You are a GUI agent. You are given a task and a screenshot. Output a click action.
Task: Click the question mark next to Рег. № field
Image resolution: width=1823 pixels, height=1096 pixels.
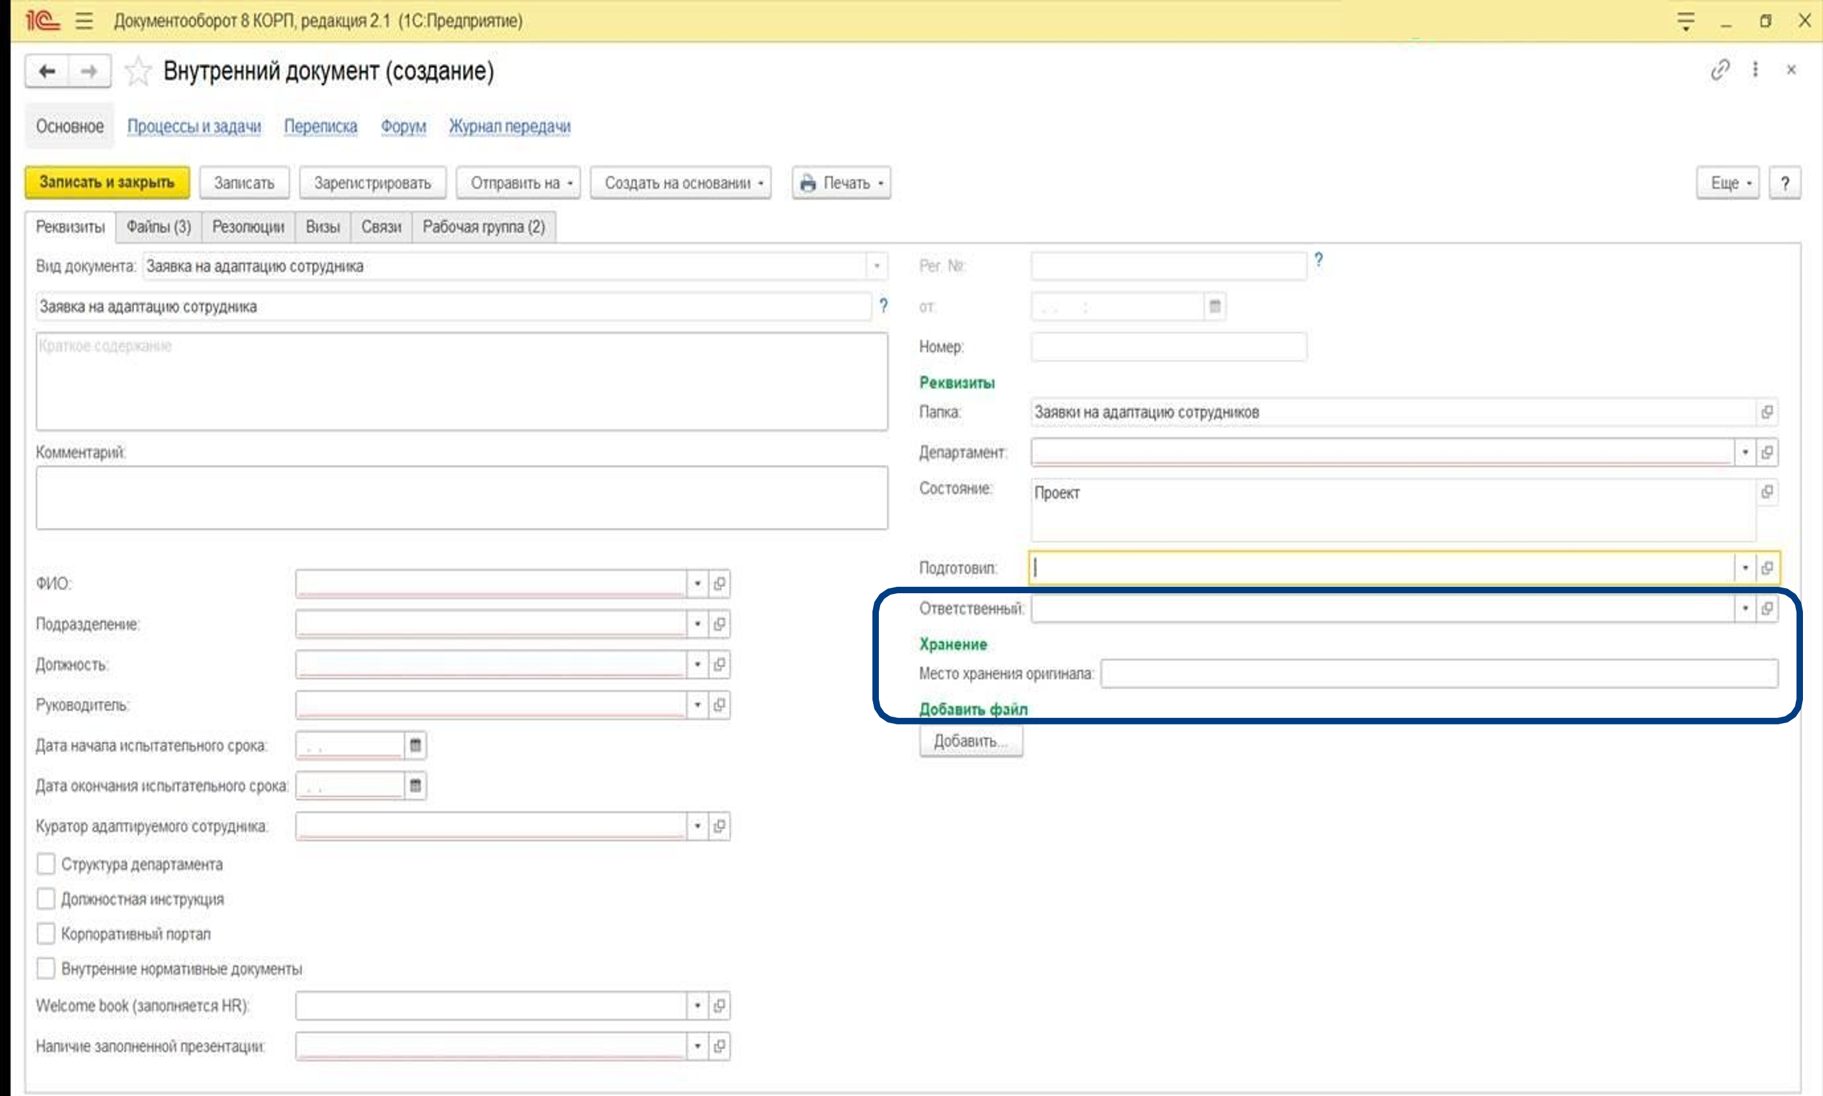point(1318,260)
